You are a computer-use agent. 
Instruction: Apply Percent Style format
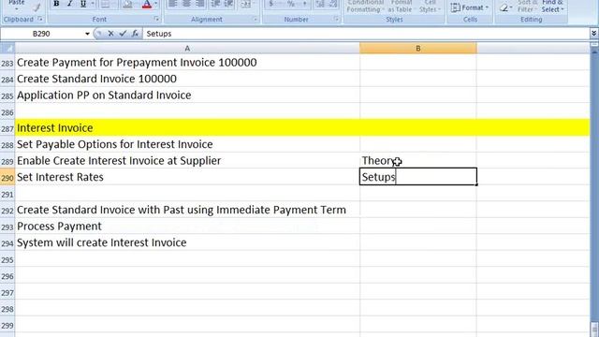(291, 4)
